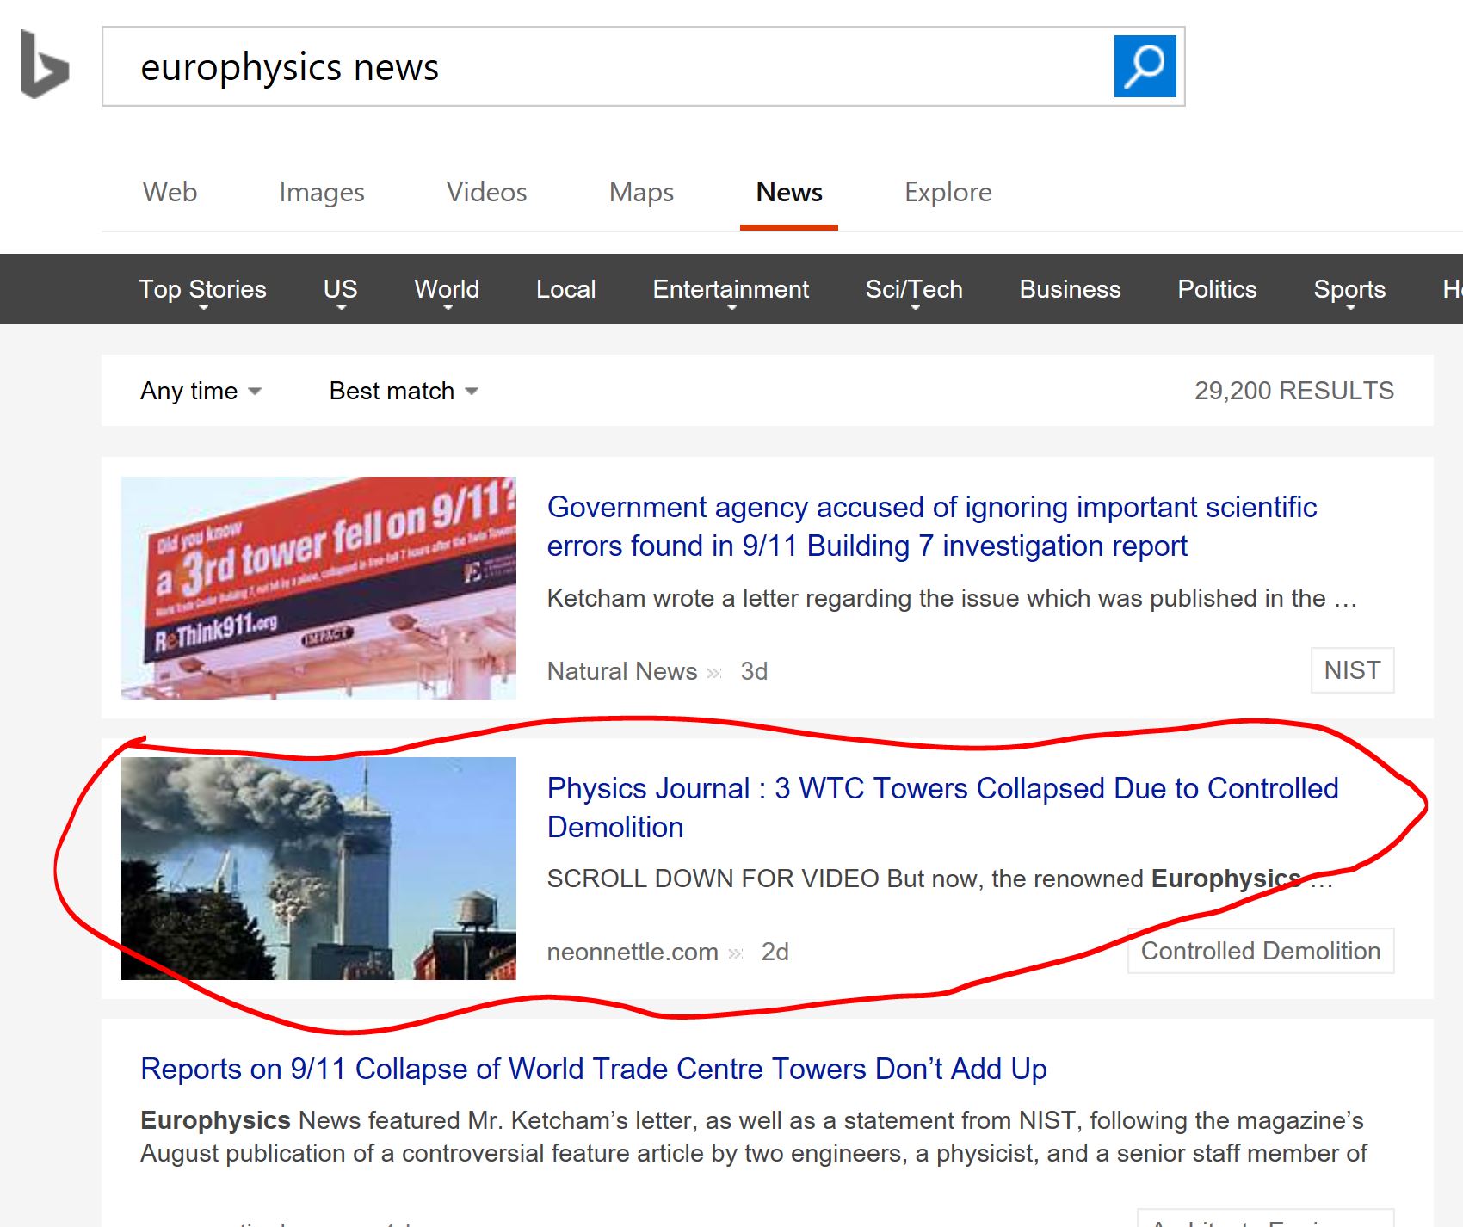Open the Any time filter dropdown
Viewport: 1463px width, 1227px height.
click(x=201, y=391)
